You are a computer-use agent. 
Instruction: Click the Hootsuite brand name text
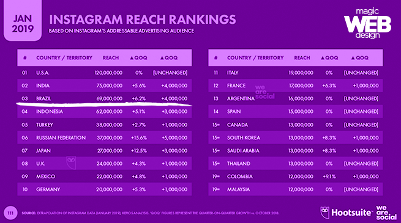point(351,213)
